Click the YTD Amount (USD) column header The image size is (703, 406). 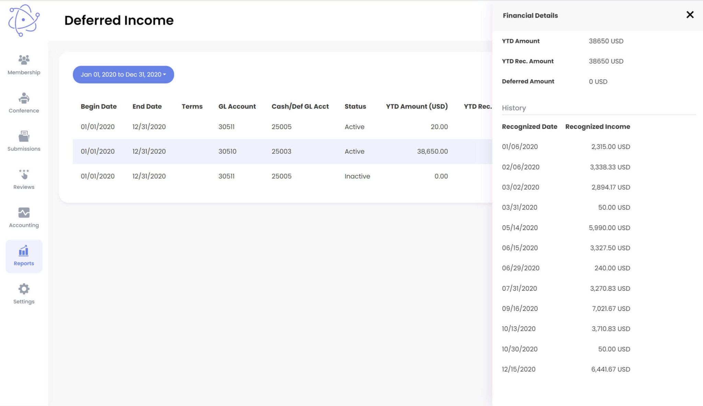point(416,106)
